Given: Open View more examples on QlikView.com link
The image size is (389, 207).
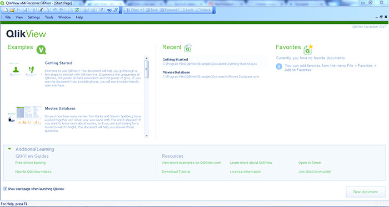Looking at the screenshot, I should point(191,163).
